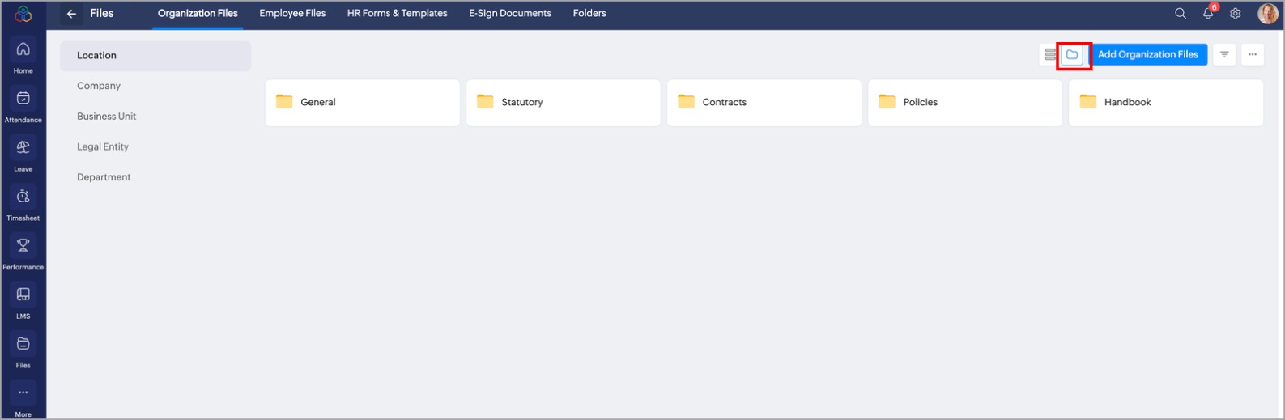
Task: Switch to folder view icon
Action: pyautogui.click(x=1072, y=55)
